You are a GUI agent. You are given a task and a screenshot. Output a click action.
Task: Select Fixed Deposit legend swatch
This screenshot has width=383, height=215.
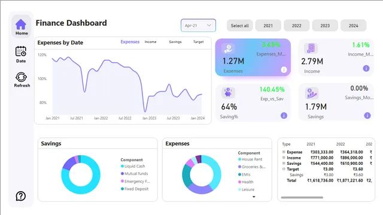122,189
